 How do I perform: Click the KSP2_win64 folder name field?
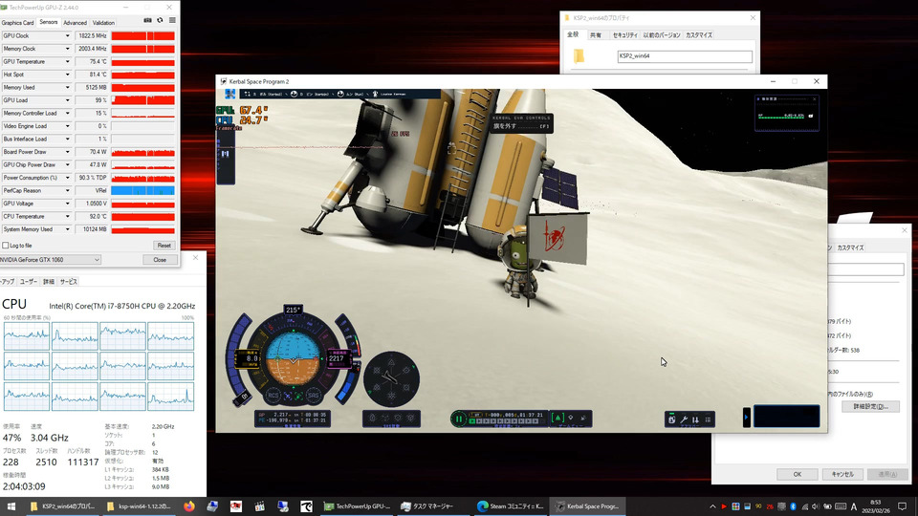685,56
